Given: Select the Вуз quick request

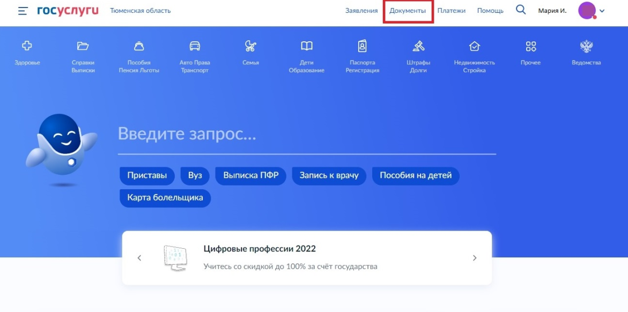Looking at the screenshot, I should (x=195, y=176).
